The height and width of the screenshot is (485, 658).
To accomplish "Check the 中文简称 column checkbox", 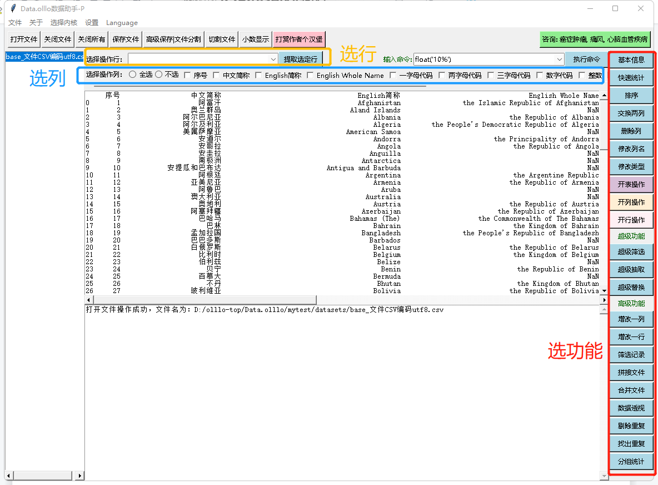I will 217,75.
